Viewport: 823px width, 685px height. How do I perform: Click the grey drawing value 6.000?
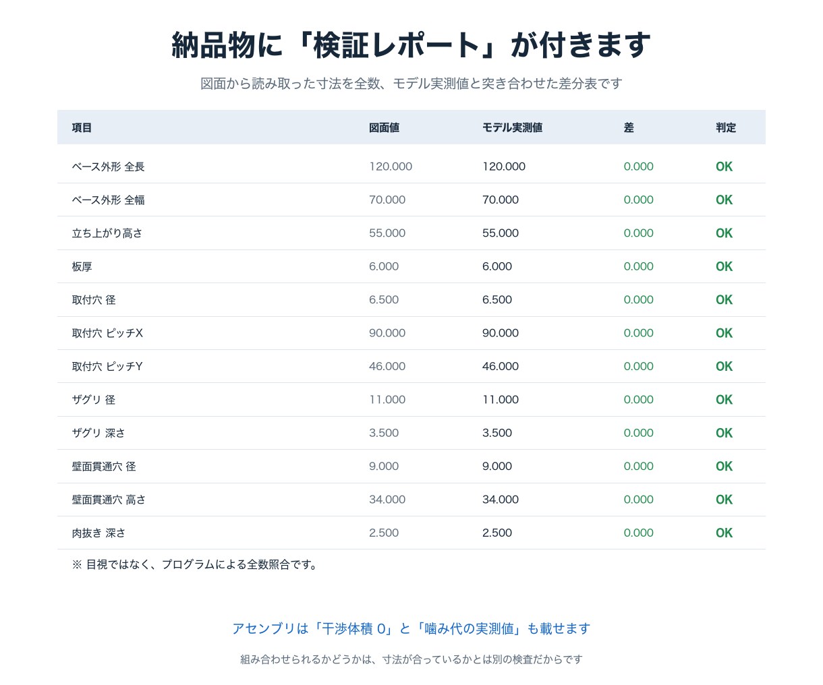384,266
